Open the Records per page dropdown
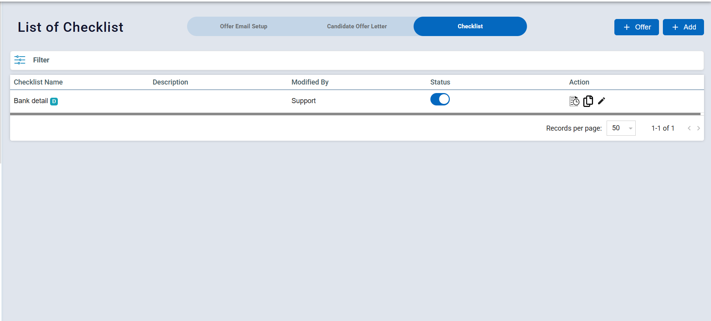This screenshot has width=711, height=321. click(x=621, y=128)
